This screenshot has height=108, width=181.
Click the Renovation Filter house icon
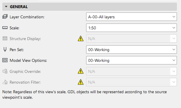point(5,82)
